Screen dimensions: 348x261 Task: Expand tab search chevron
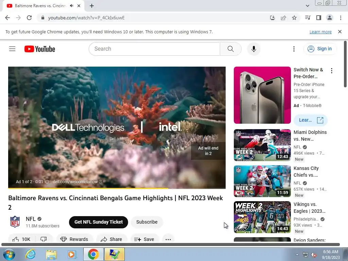click(307, 6)
